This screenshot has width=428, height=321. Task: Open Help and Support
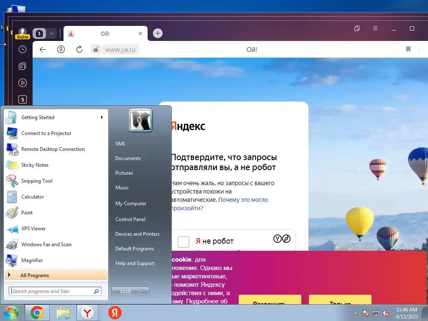[135, 263]
